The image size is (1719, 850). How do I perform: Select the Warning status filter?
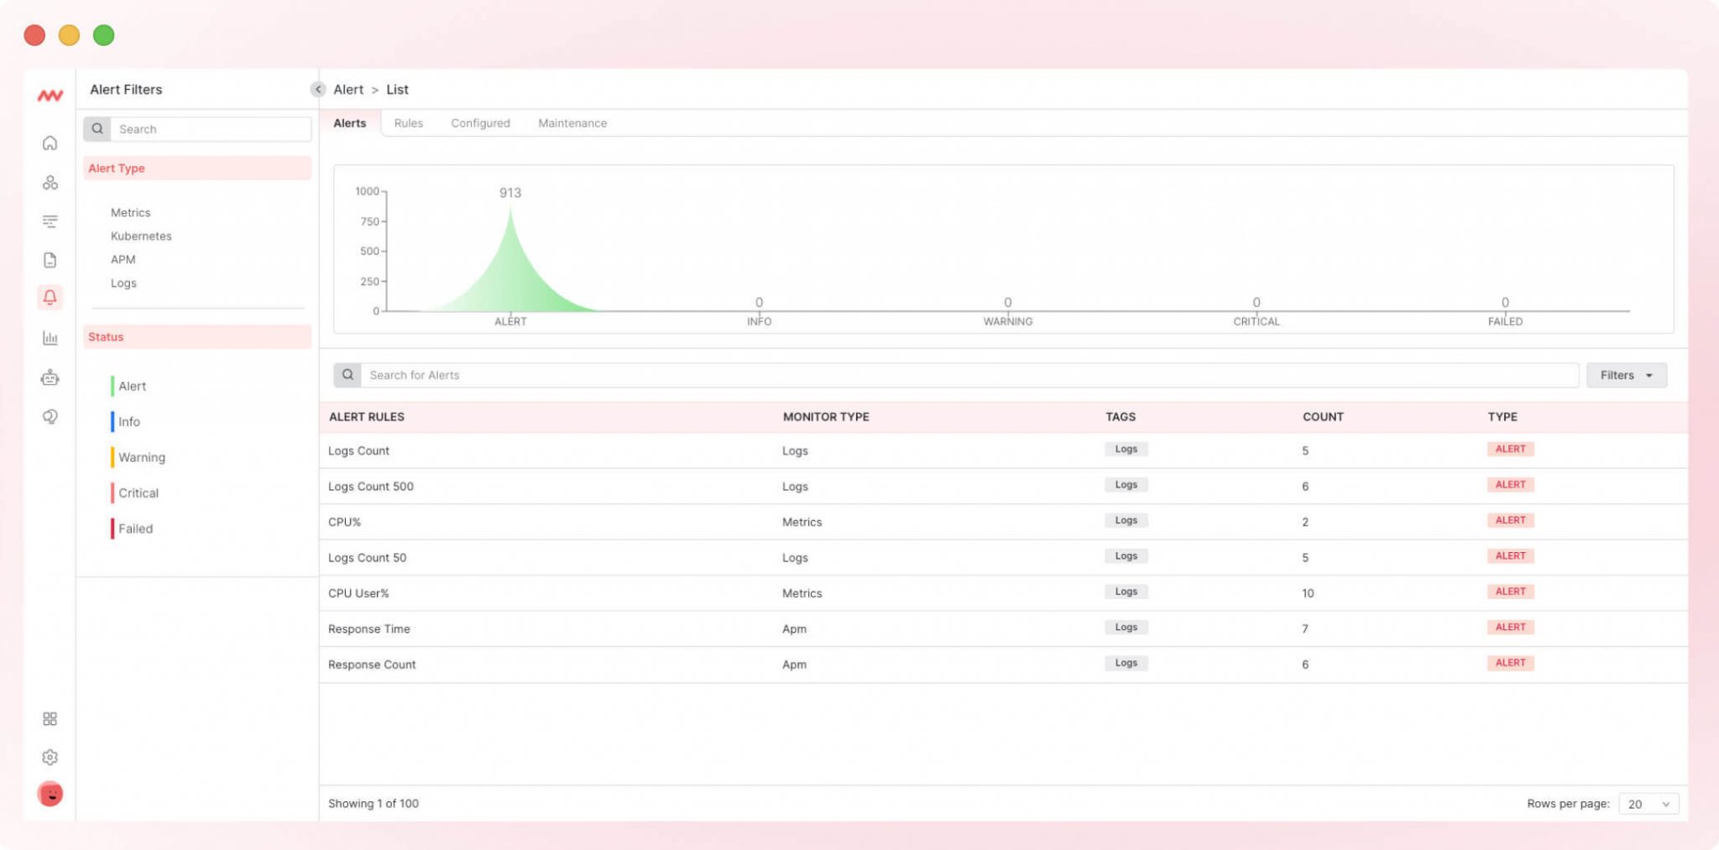[142, 457]
